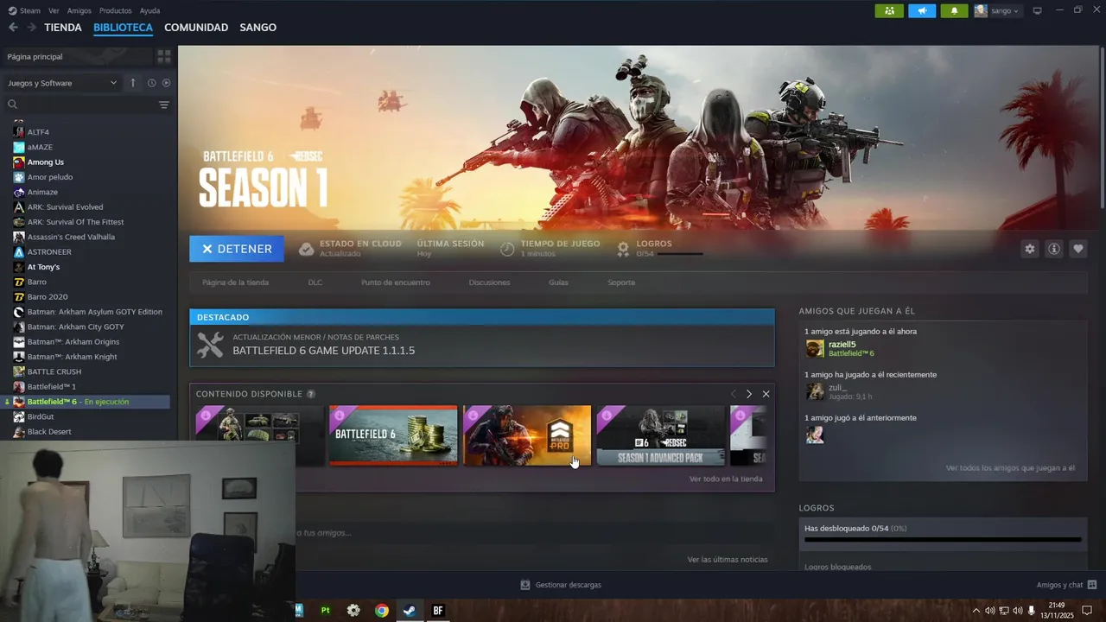Expand the hidden tray icons chevron
This screenshot has height=622, width=1106.
pyautogui.click(x=976, y=611)
